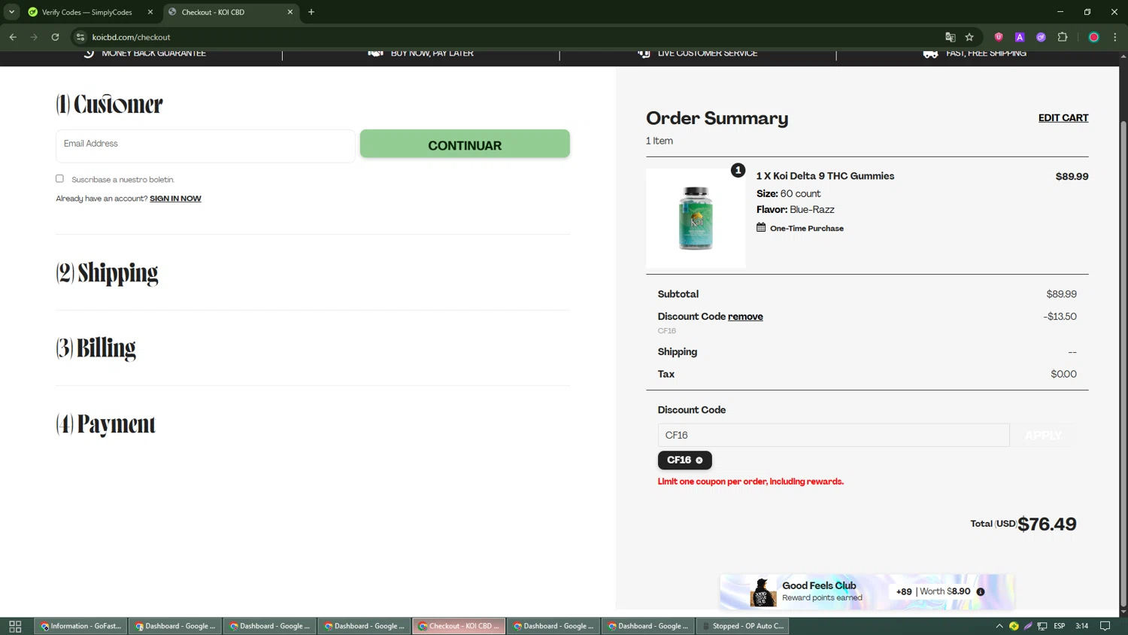Open the Chrome profile avatar
This screenshot has width=1128, height=635.
click(x=1094, y=37)
